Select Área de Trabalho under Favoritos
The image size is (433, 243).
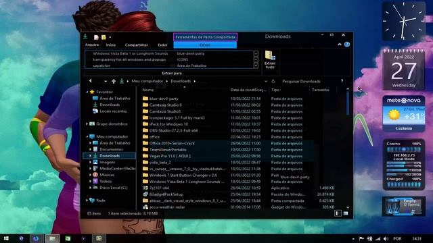114,99
